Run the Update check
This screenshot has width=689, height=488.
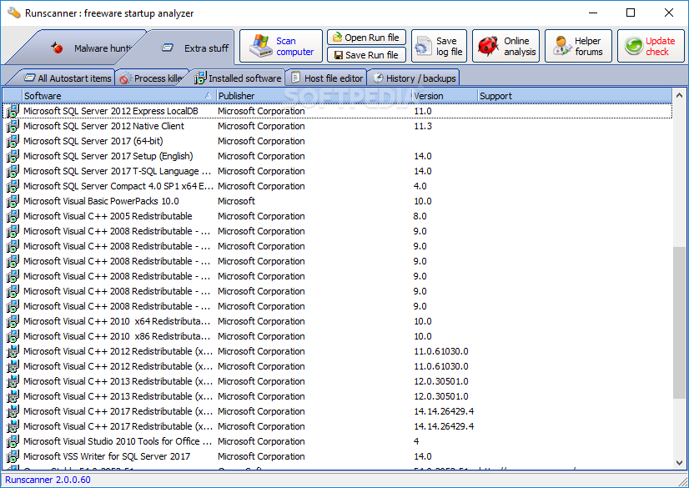[651, 46]
